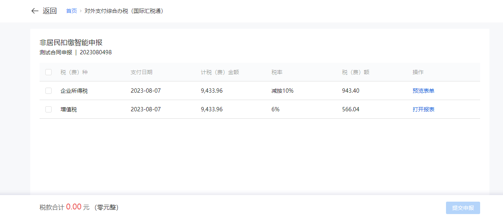Go to 首页 via the breadcrumb
This screenshot has width=503, height=216.
click(x=71, y=11)
